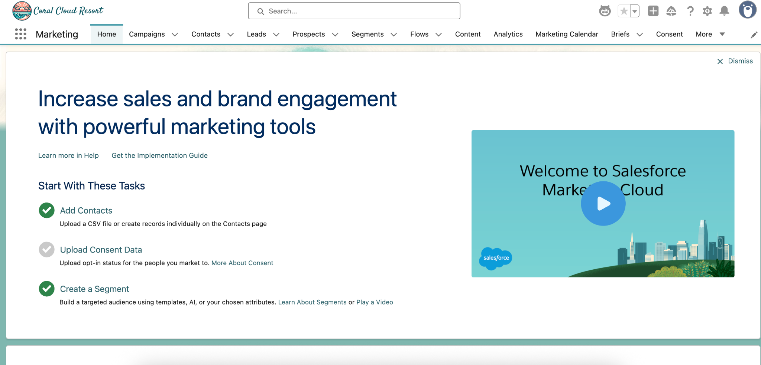The height and width of the screenshot is (365, 761).
Task: Open Get the Implementation Guide link
Action: click(159, 155)
